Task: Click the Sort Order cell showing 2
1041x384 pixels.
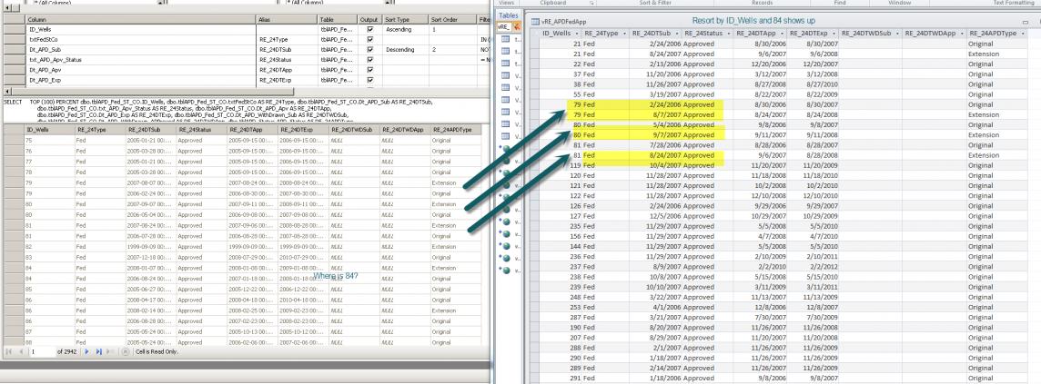Action: [x=453, y=50]
